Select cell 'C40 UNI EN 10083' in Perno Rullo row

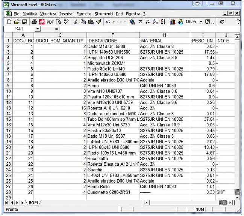coord(164,187)
